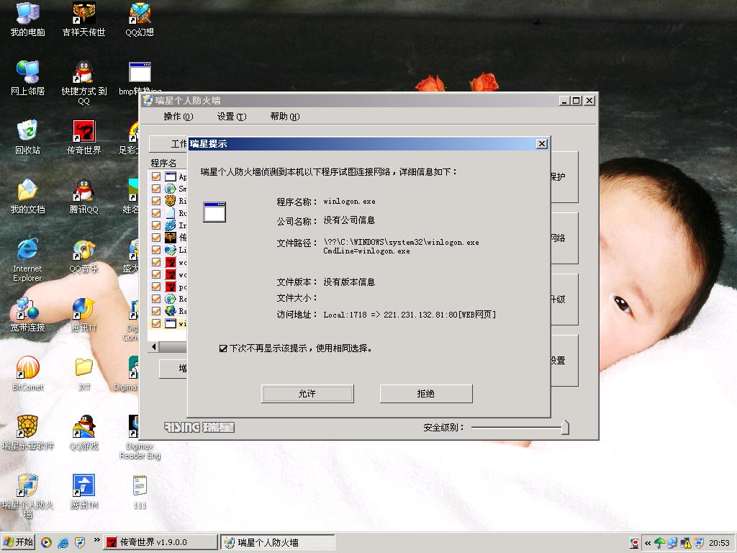Click the 安全级别 security level slider
The image size is (737, 553).
564,428
